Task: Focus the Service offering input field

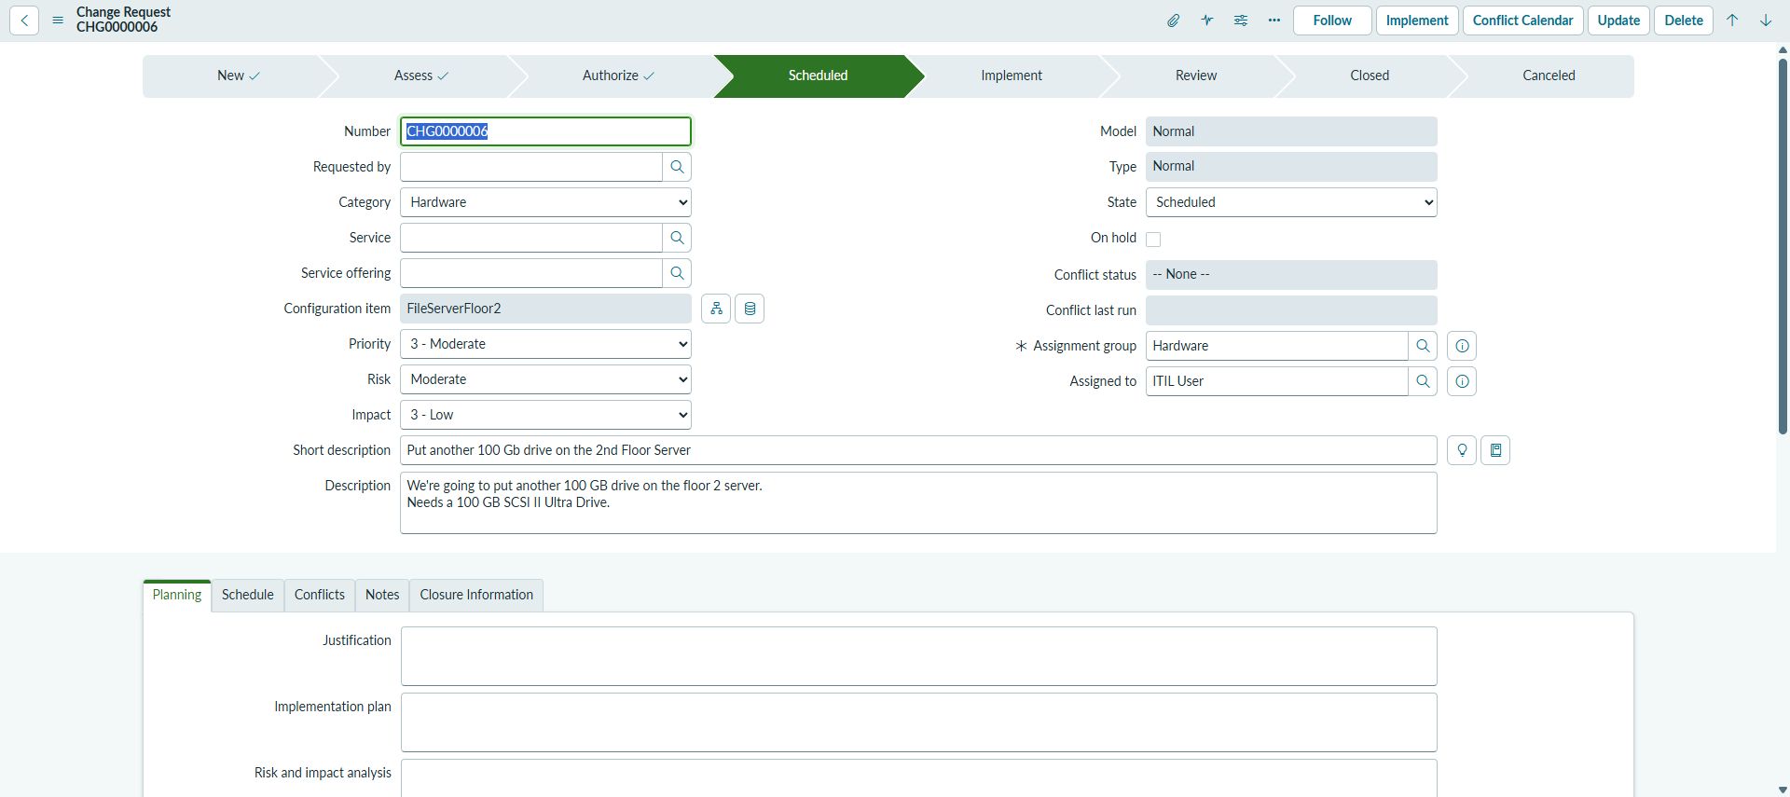Action: pos(531,273)
